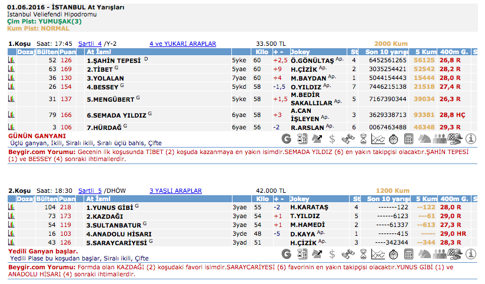This screenshot has height=284, width=485.
Task: Click the bar chart icon beside TİBET
Action: point(11,69)
